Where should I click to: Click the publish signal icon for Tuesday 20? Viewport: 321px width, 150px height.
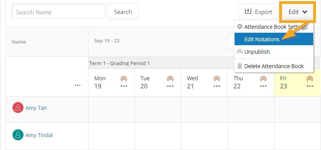170,79
